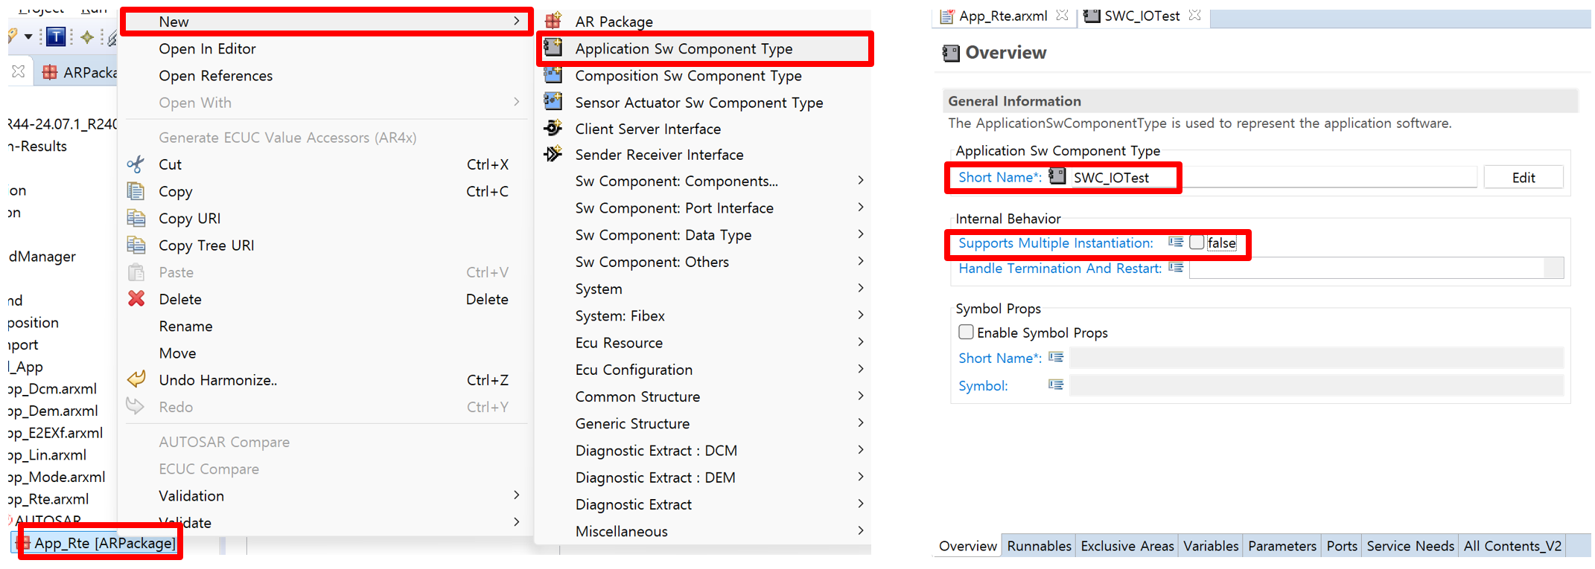Expand Sw Component: Components submenu

(861, 180)
